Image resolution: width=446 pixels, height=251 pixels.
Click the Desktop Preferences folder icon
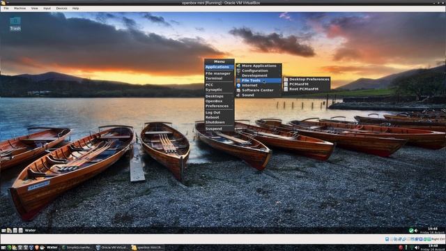click(x=286, y=79)
